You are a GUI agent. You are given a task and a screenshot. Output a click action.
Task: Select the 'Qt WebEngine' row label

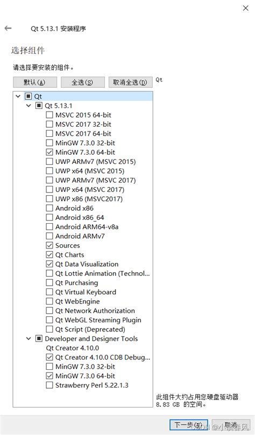(x=77, y=301)
